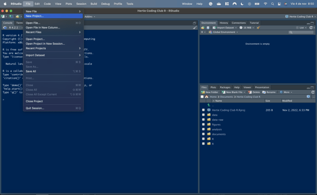
Task: Navigate to Documents in the breadcrumb
Action: click(x=226, y=97)
